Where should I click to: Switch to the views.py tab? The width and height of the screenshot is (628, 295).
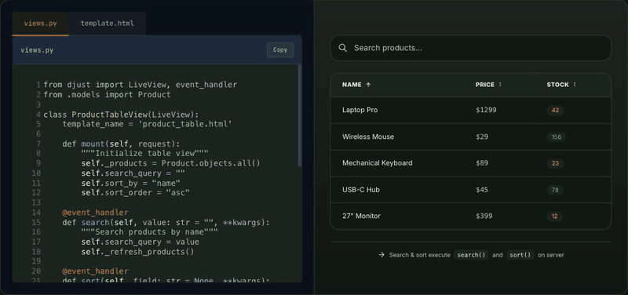pos(41,24)
